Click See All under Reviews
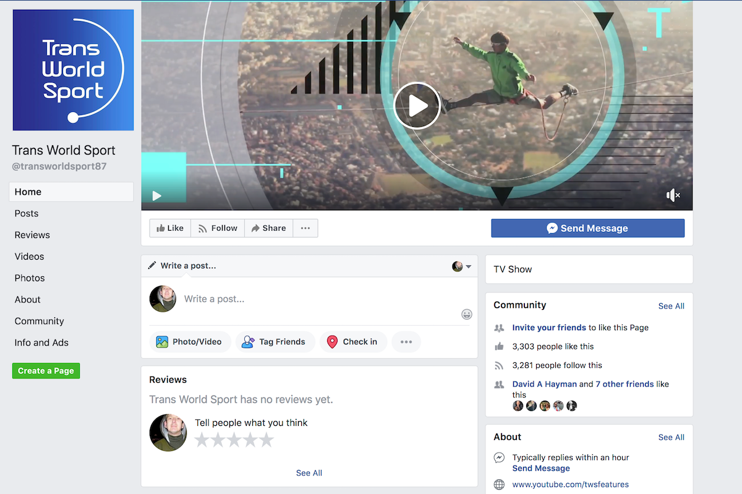742x494 pixels. tap(309, 473)
